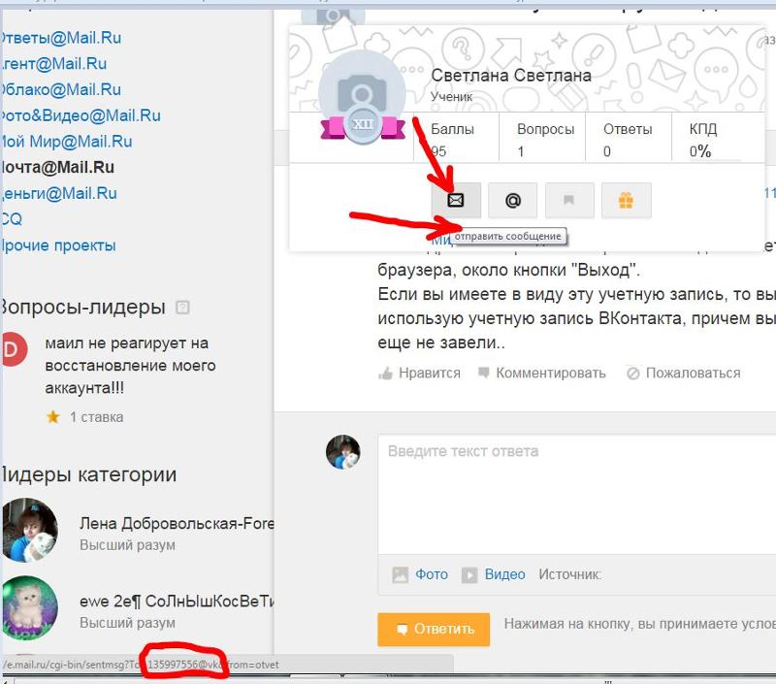Open Мой Мир@Mail.Ru link

(x=66, y=142)
